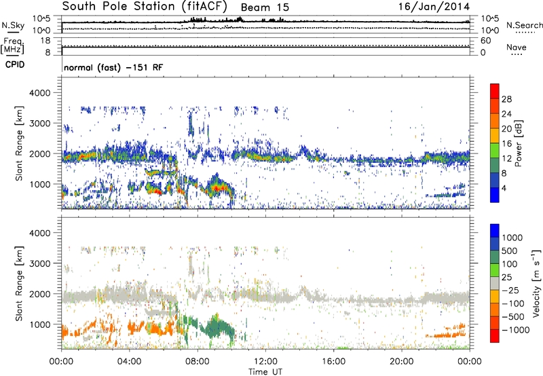This screenshot has height=376, width=543.
Task: Click the '1000' range tick on the power panel
Action: [40, 184]
